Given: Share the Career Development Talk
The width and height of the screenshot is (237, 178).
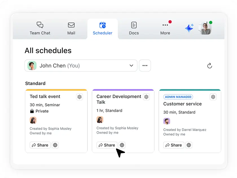Looking at the screenshot, I should click(107, 145).
